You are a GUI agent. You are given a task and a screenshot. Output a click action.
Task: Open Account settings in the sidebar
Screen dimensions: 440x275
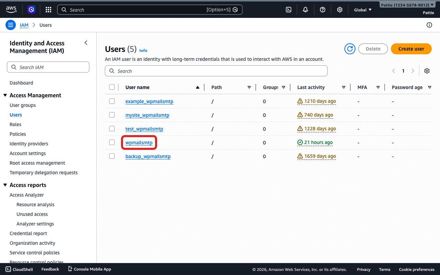tap(27, 153)
